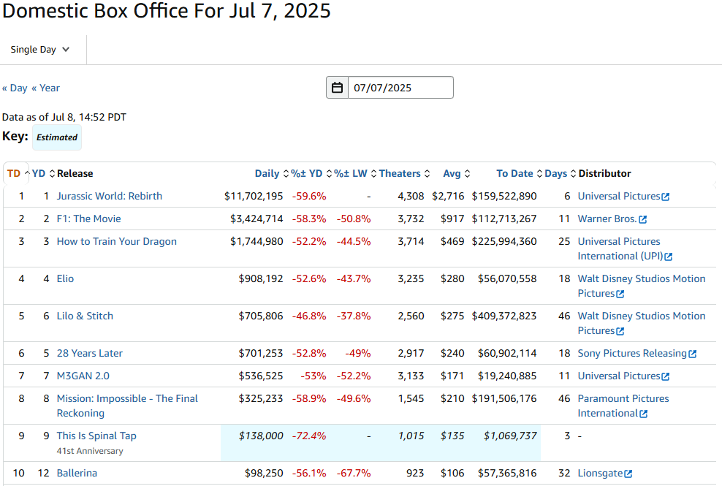Open Warner Bros. distributor link

(607, 219)
